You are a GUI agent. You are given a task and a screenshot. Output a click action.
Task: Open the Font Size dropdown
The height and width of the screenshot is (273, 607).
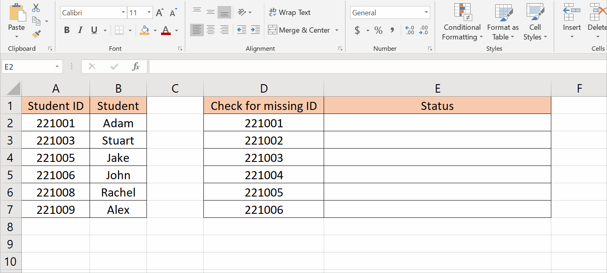click(x=149, y=12)
